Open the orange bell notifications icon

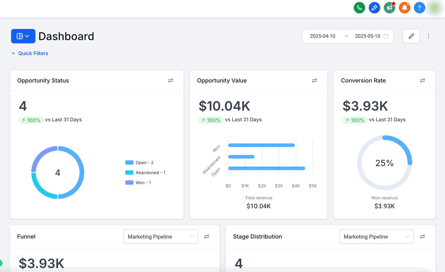point(405,8)
